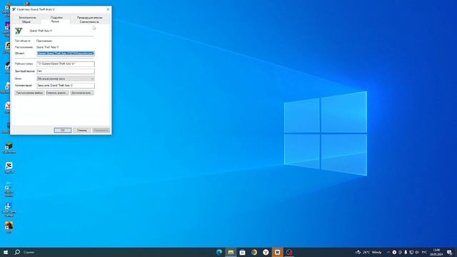Click the taskbar icon with red dot
457x257 pixels.
pyautogui.click(x=289, y=252)
